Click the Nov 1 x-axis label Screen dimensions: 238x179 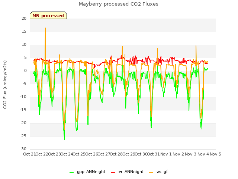166,154
